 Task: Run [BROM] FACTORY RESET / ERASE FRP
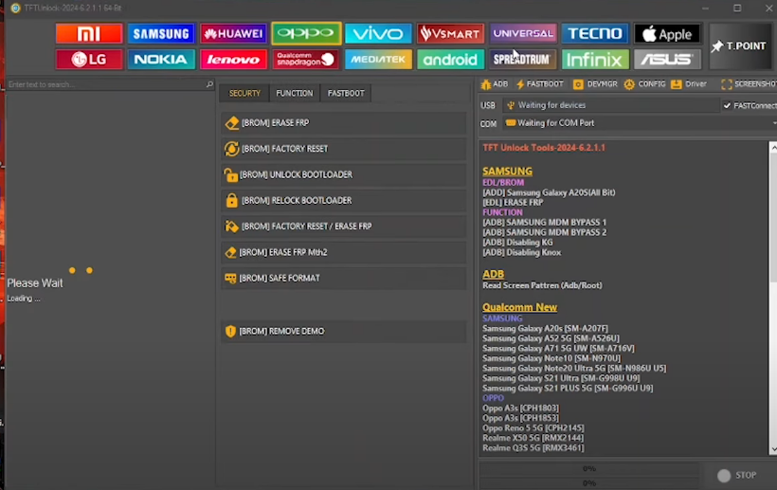coord(343,227)
